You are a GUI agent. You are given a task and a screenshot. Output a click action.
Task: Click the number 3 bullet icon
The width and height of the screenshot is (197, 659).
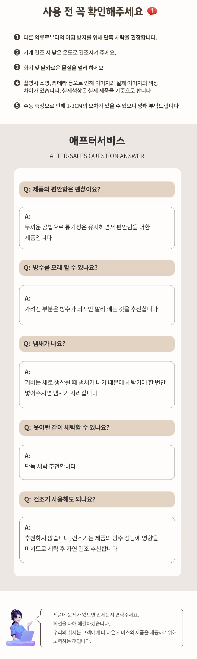click(17, 67)
